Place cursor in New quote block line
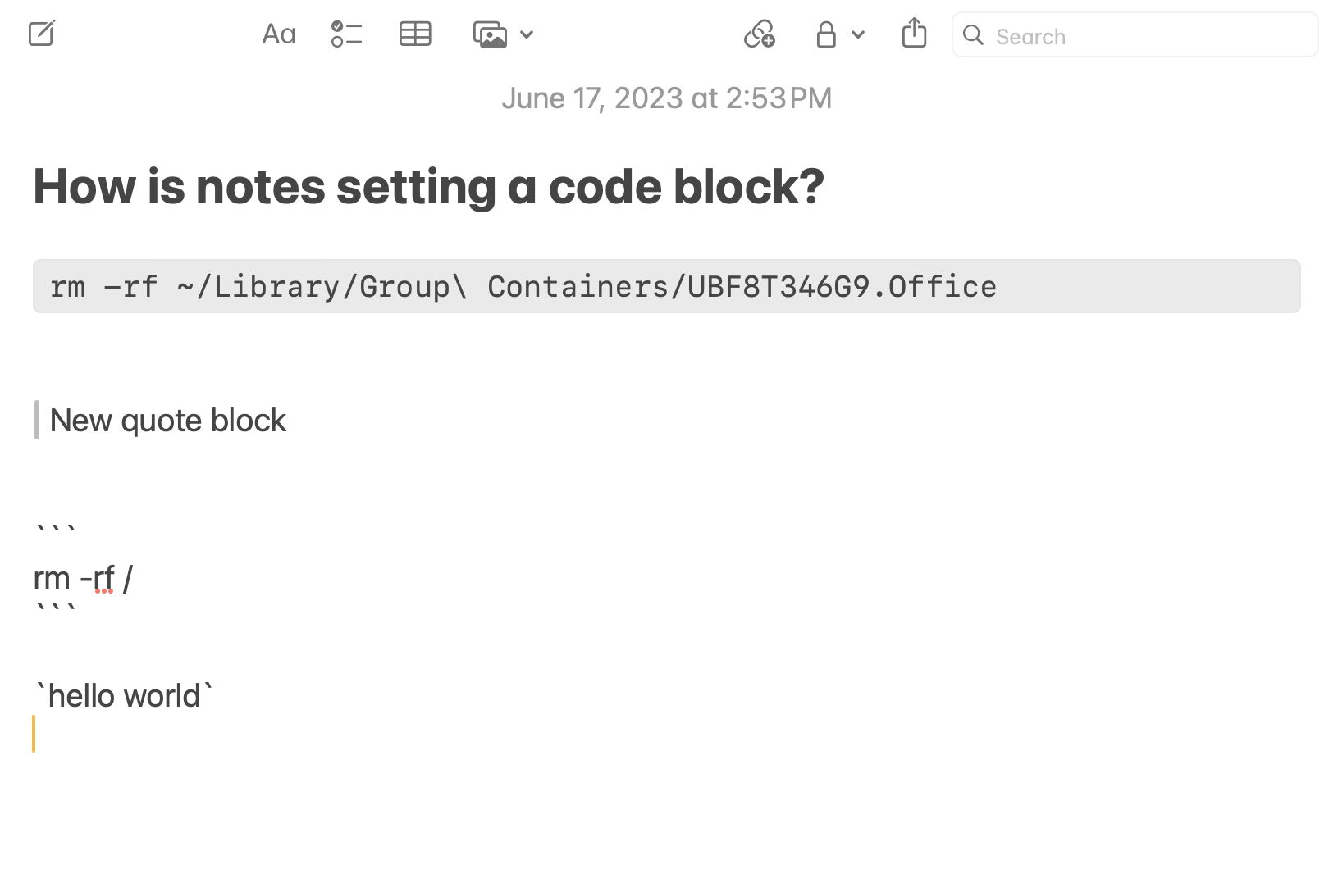1329x892 pixels. (x=168, y=421)
